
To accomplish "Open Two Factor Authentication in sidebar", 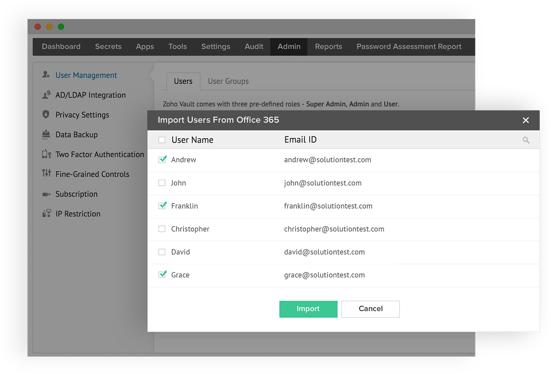I will (100, 154).
